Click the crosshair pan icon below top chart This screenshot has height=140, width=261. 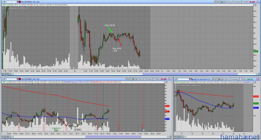[x=3, y=74]
